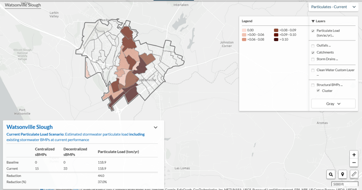This screenshot has height=190, width=362.
Task: Click the Reduction (%) value 37.0%
Action: pos(102,182)
